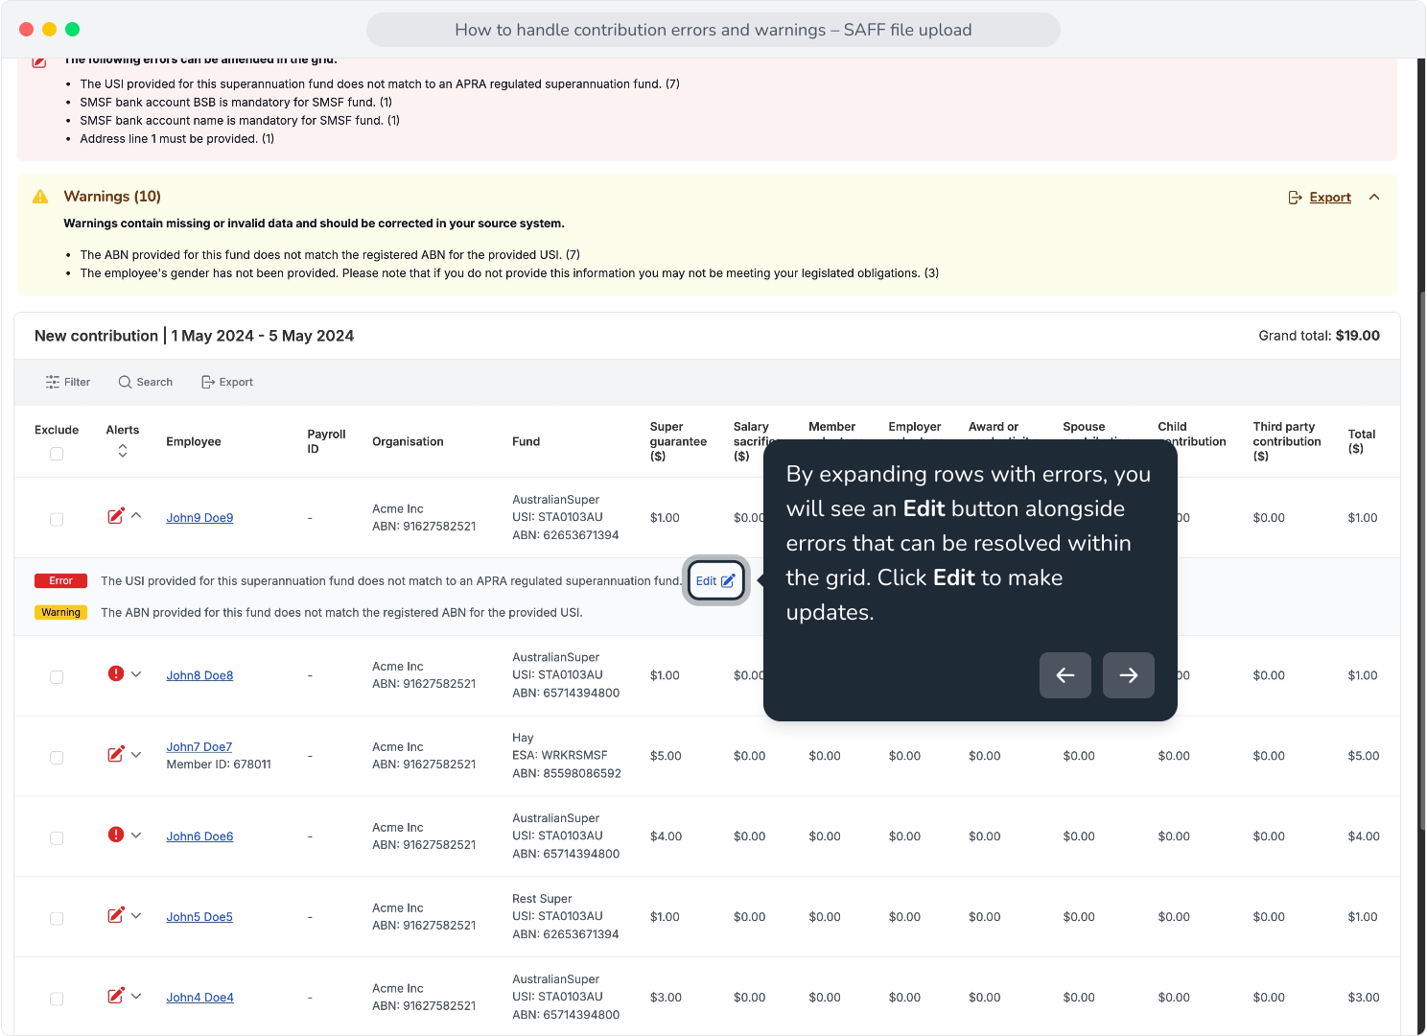Click the red error alert icon for John6 Doe6
Viewport: 1427px width, 1036px height.
(x=116, y=836)
